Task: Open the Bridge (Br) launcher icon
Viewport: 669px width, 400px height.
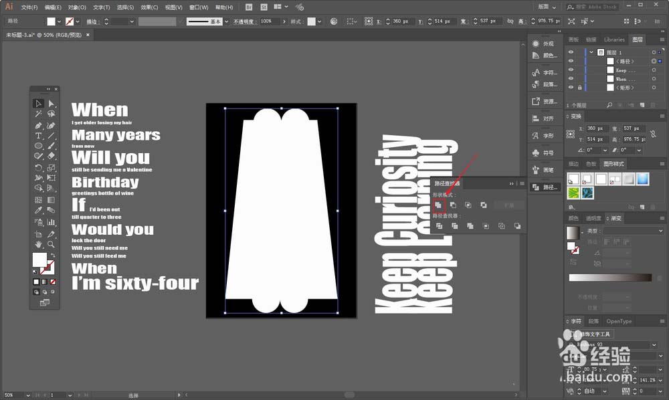Action: pyautogui.click(x=249, y=7)
